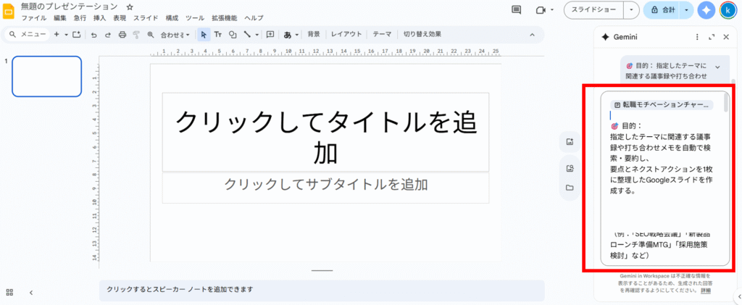The height and width of the screenshot is (305, 742).
Task: Open the 合わせる zoom dropdown
Action: [175, 34]
